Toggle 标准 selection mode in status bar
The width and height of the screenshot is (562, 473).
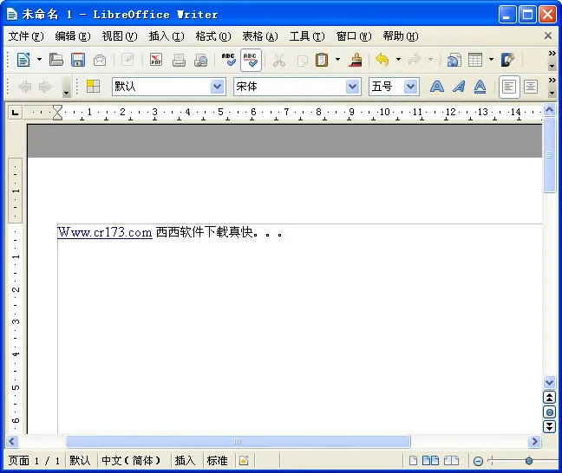[217, 461]
